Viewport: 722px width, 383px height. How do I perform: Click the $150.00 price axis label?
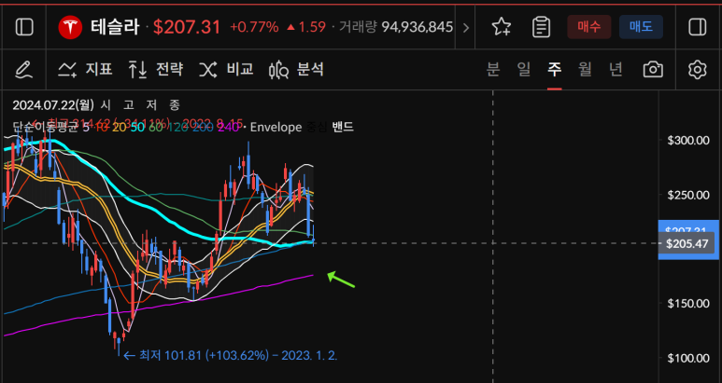point(688,303)
